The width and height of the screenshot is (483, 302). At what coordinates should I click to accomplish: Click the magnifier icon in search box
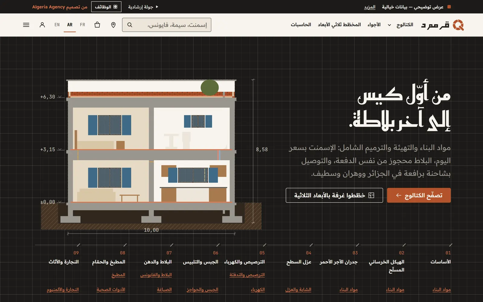point(130,25)
